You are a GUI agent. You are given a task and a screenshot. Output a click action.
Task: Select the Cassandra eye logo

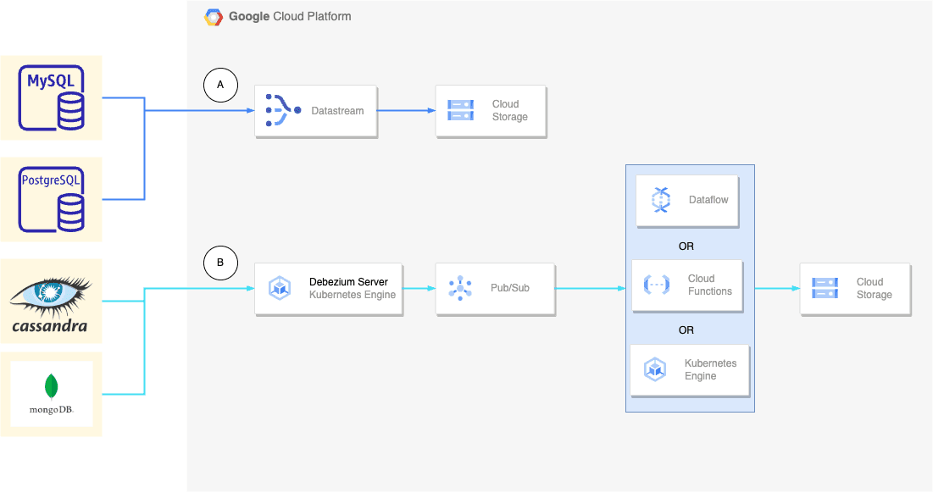coord(51,296)
